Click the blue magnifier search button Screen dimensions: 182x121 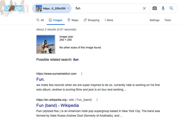[x=171, y=8]
